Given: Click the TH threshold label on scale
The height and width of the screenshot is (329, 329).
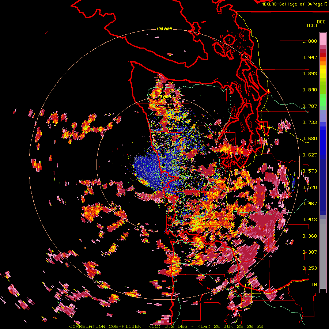Looking at the screenshot, I should click(314, 285).
